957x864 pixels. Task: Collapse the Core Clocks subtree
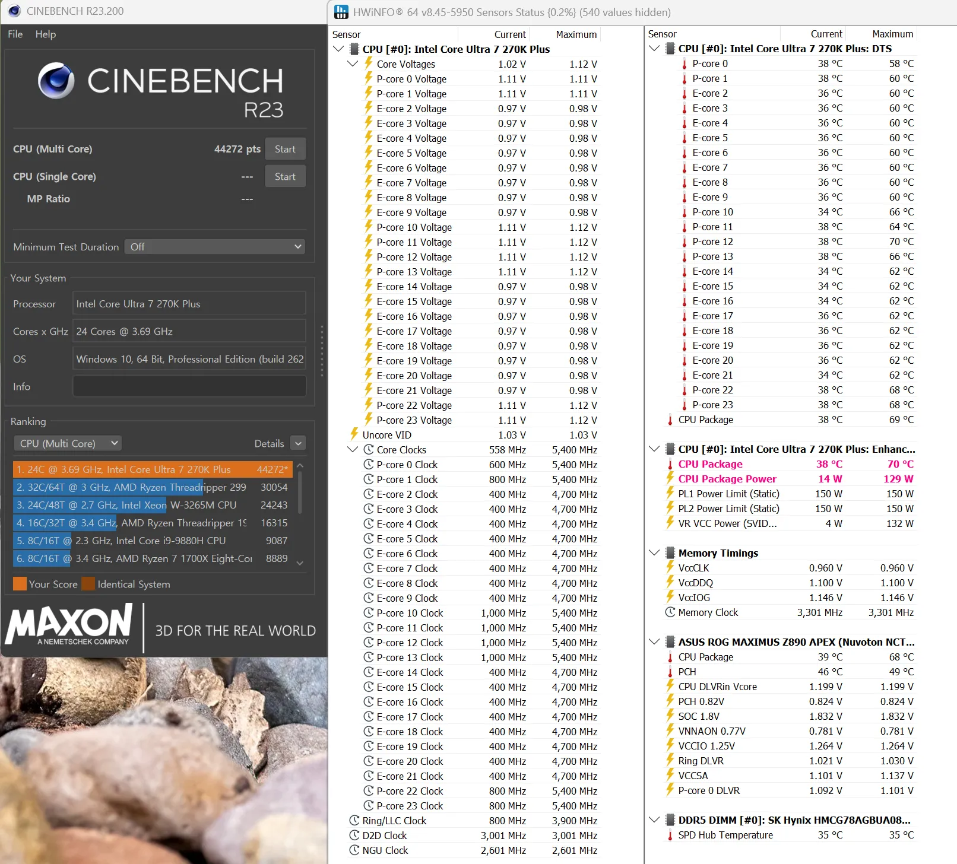[353, 450]
